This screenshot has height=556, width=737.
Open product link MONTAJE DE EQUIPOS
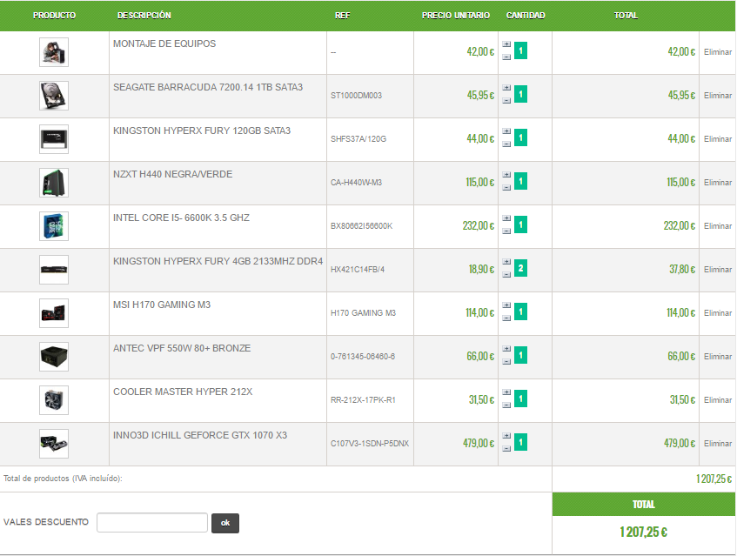tap(164, 44)
